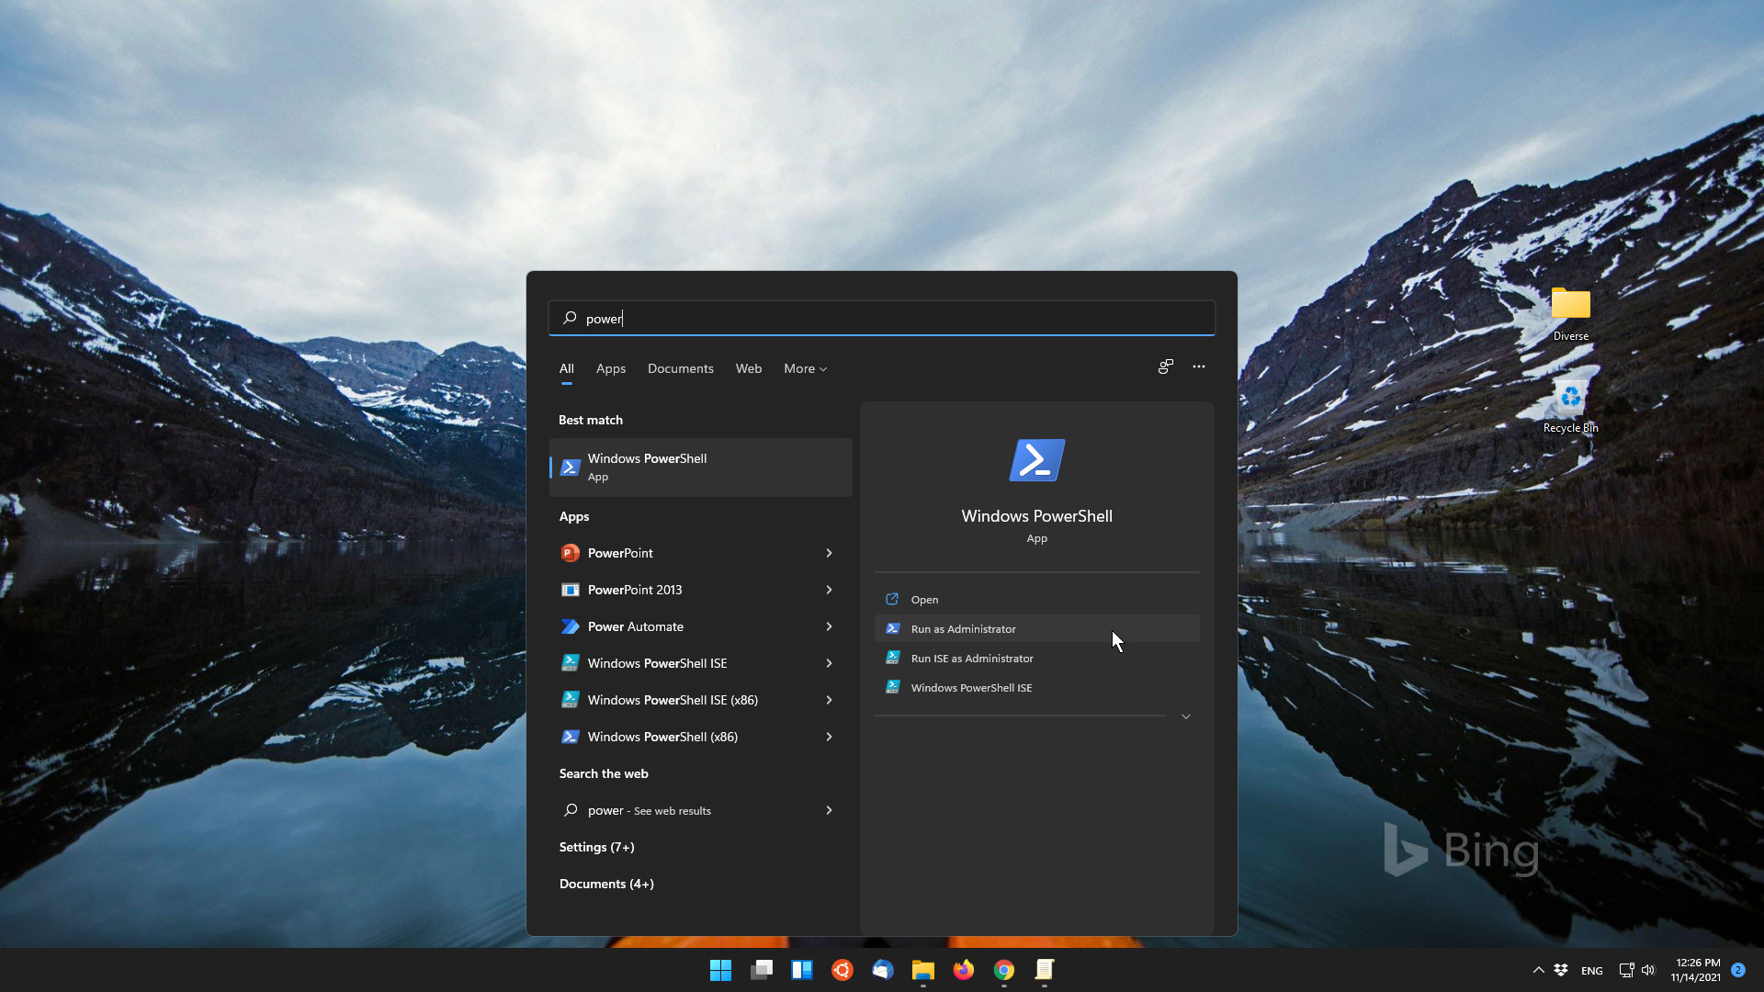This screenshot has height=992, width=1764.
Task: Expand 'power - See web results' arrow
Action: coord(829,810)
